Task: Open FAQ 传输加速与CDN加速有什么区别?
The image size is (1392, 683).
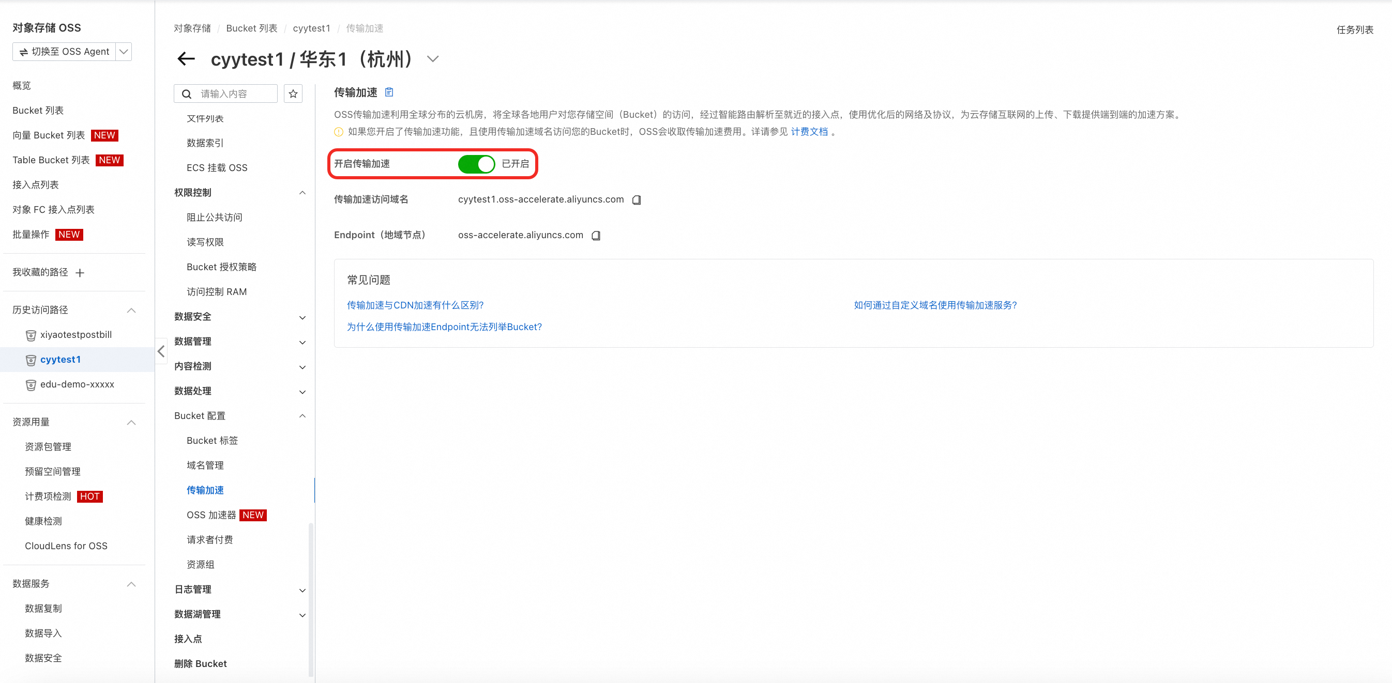Action: (415, 305)
